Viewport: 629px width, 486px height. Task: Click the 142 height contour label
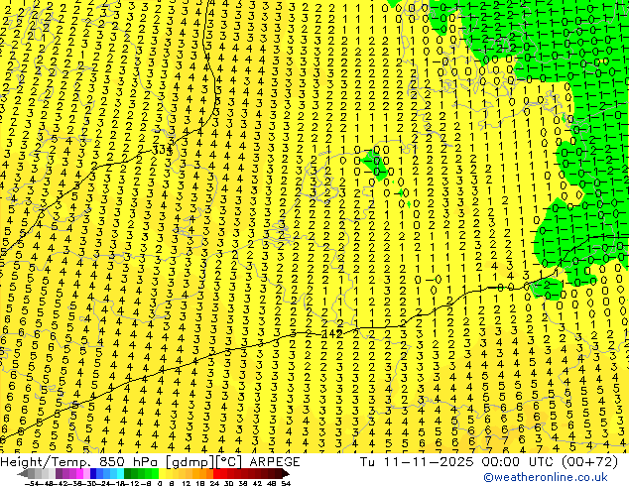pyautogui.click(x=332, y=333)
